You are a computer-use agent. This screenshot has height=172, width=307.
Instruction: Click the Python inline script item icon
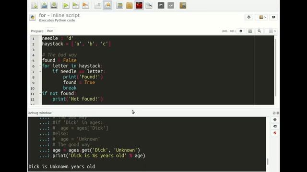[x=33, y=17]
